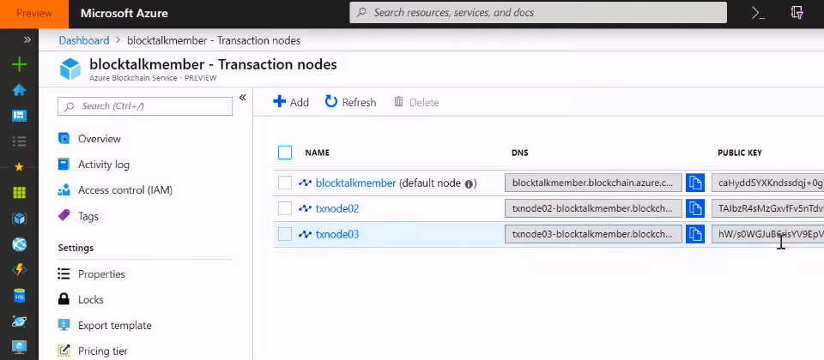Click the padlock Locks icon
Image resolution: width=824 pixels, height=360 pixels.
(64, 300)
